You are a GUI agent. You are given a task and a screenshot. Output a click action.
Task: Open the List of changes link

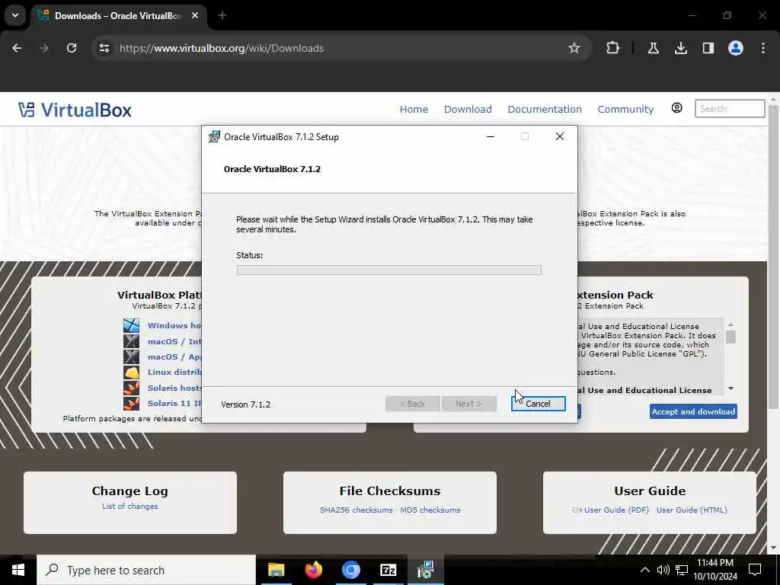(x=129, y=506)
